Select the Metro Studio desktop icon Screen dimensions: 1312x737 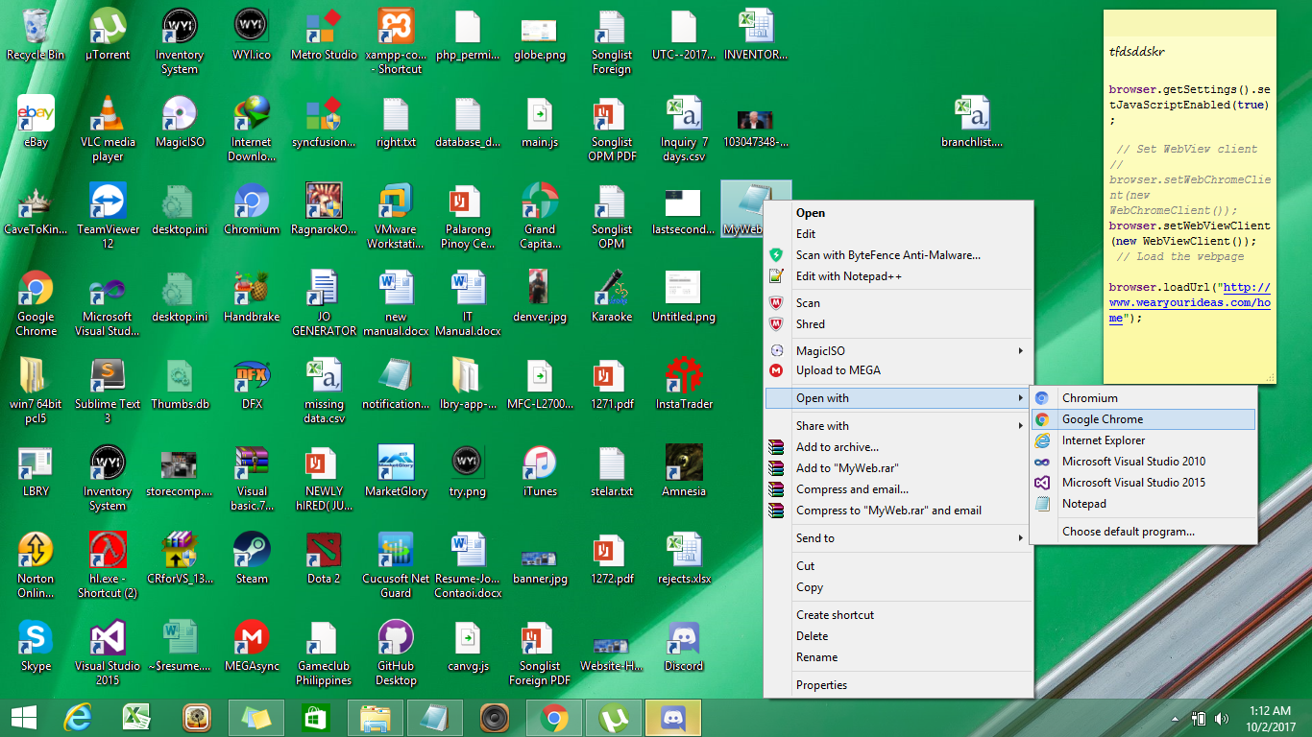pos(324,35)
